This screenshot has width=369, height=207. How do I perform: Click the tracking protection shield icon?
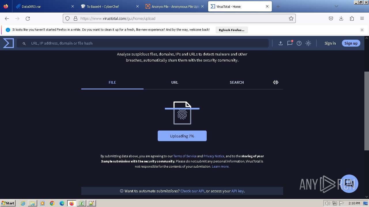pos(67,18)
